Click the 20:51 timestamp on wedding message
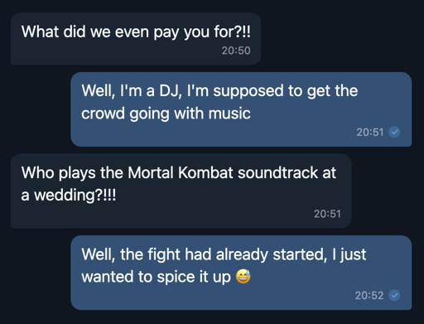The image size is (424, 324). (327, 214)
